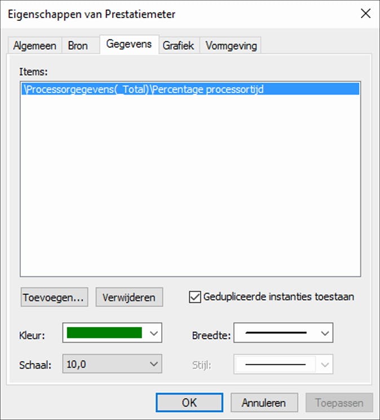Open the Stijl line style dropdown
This screenshot has height=420, width=380.
284,364
